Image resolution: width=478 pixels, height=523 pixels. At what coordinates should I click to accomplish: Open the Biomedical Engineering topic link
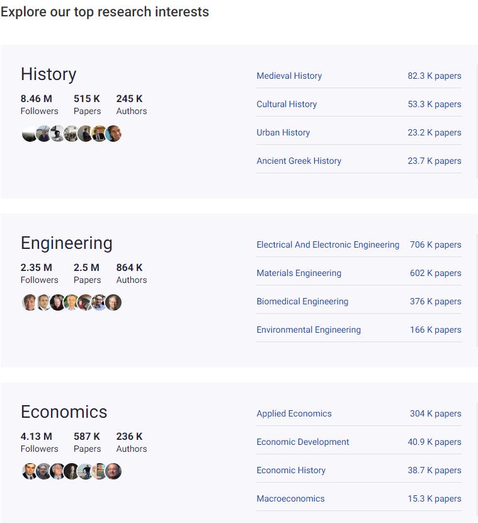(x=302, y=301)
